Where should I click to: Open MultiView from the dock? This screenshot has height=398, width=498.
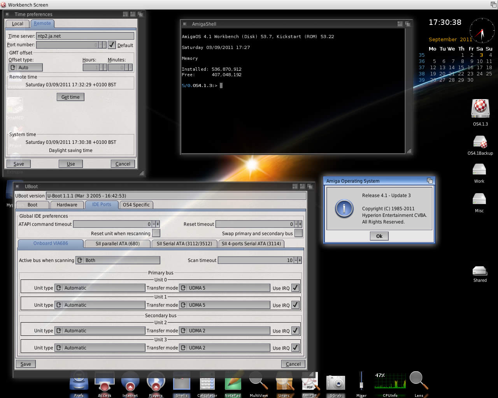click(x=259, y=381)
